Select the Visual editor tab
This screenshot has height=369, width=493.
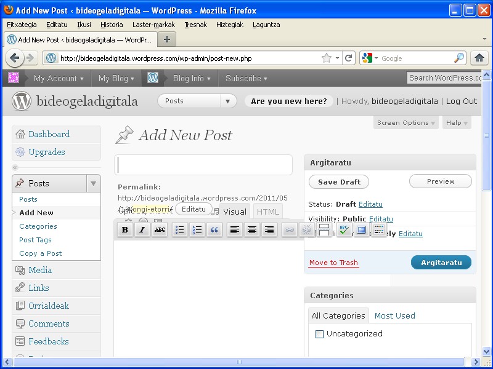coord(235,212)
